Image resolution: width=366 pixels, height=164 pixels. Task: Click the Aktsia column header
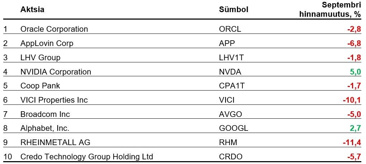click(33, 10)
